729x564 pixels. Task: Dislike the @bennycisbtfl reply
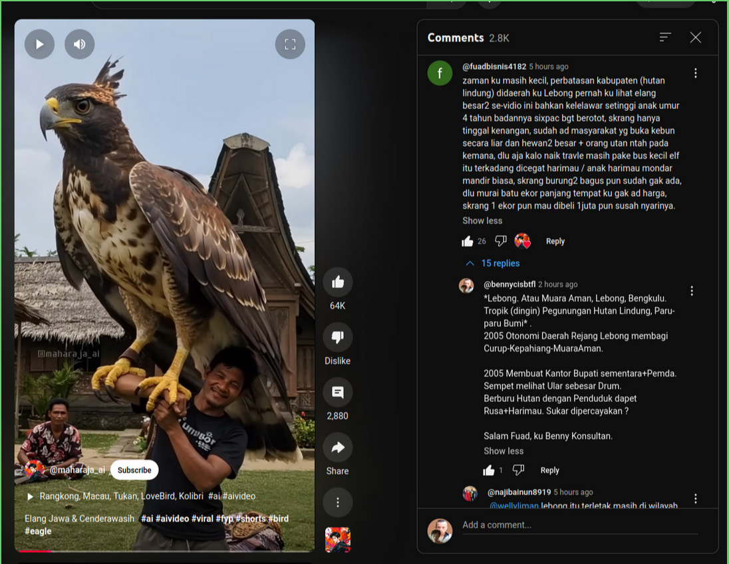tap(518, 470)
